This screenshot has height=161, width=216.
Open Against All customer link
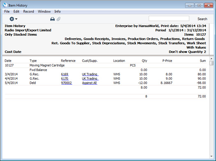coord(90,83)
